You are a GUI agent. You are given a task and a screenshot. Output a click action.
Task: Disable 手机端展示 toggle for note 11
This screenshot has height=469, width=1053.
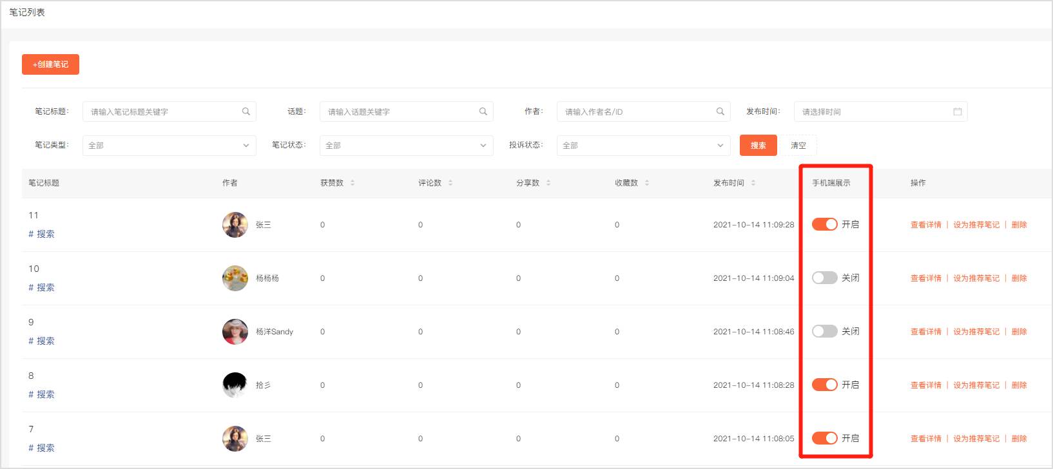coord(824,224)
